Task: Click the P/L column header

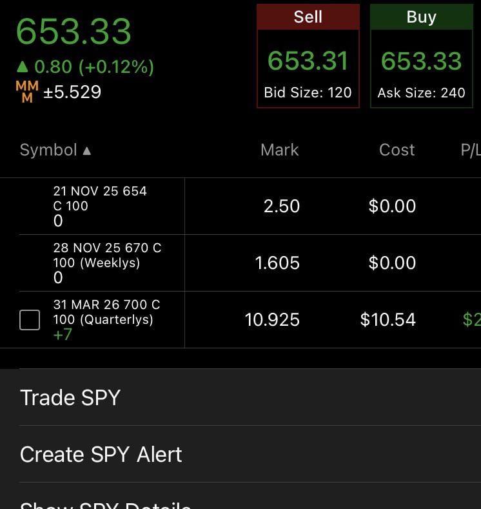Action: coord(470,150)
